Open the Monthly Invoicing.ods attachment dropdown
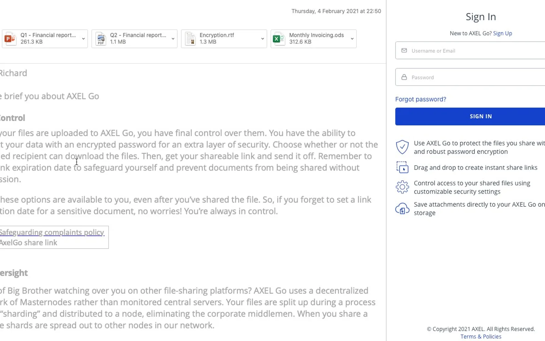This screenshot has width=545, height=341. 352,39
